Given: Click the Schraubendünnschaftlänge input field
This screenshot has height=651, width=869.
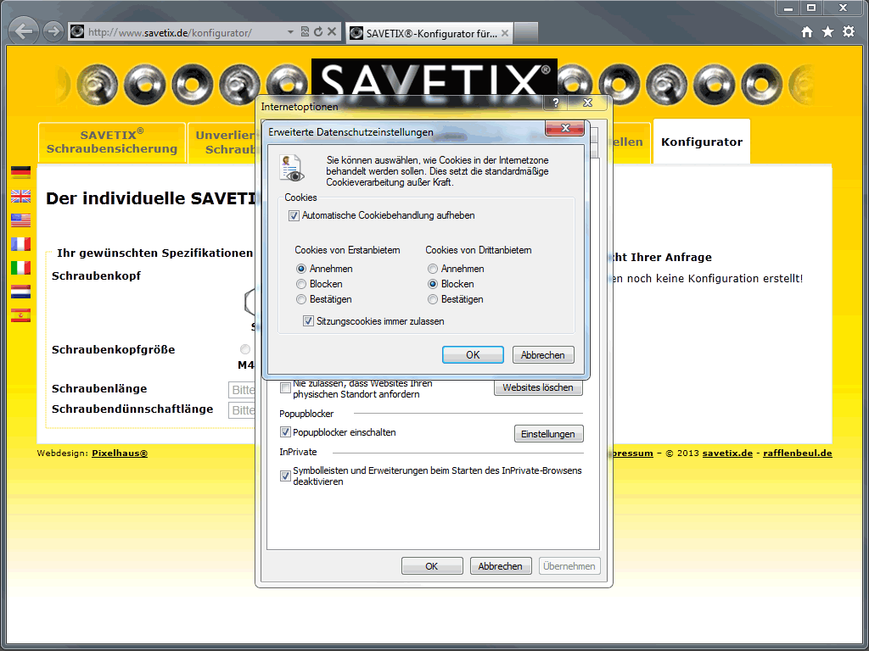Looking at the screenshot, I should [x=242, y=410].
